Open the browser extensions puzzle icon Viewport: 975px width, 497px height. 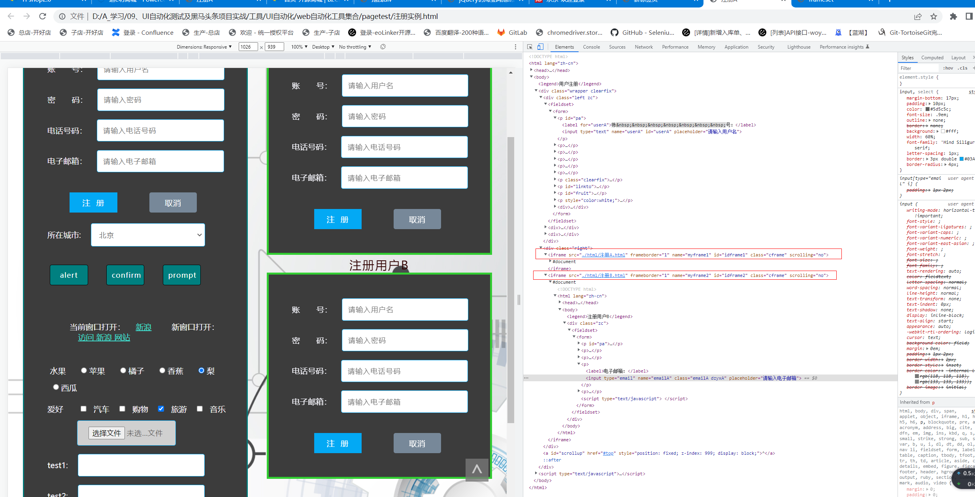(953, 16)
